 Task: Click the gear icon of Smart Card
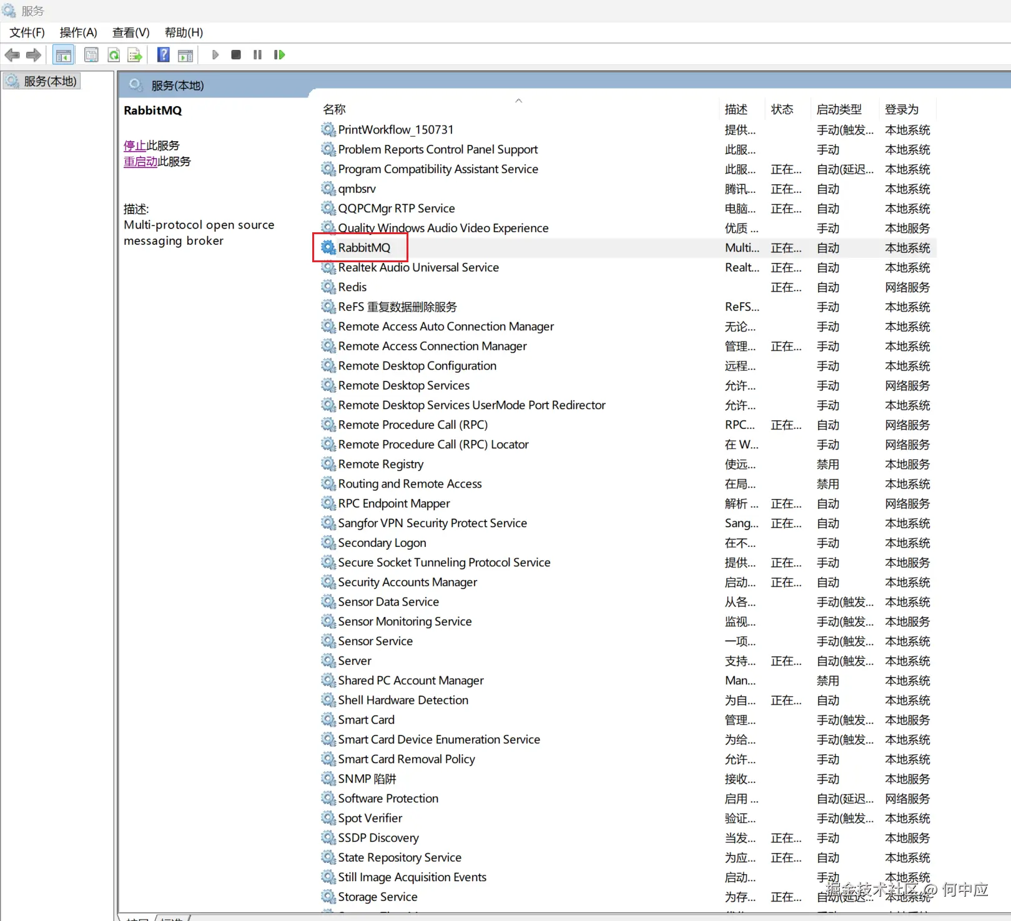328,720
